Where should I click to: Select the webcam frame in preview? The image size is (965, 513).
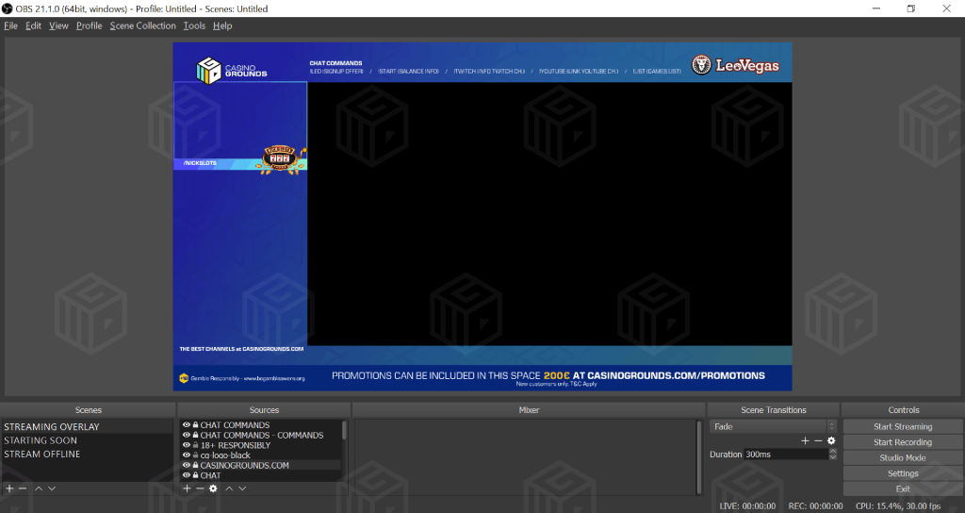point(240,121)
